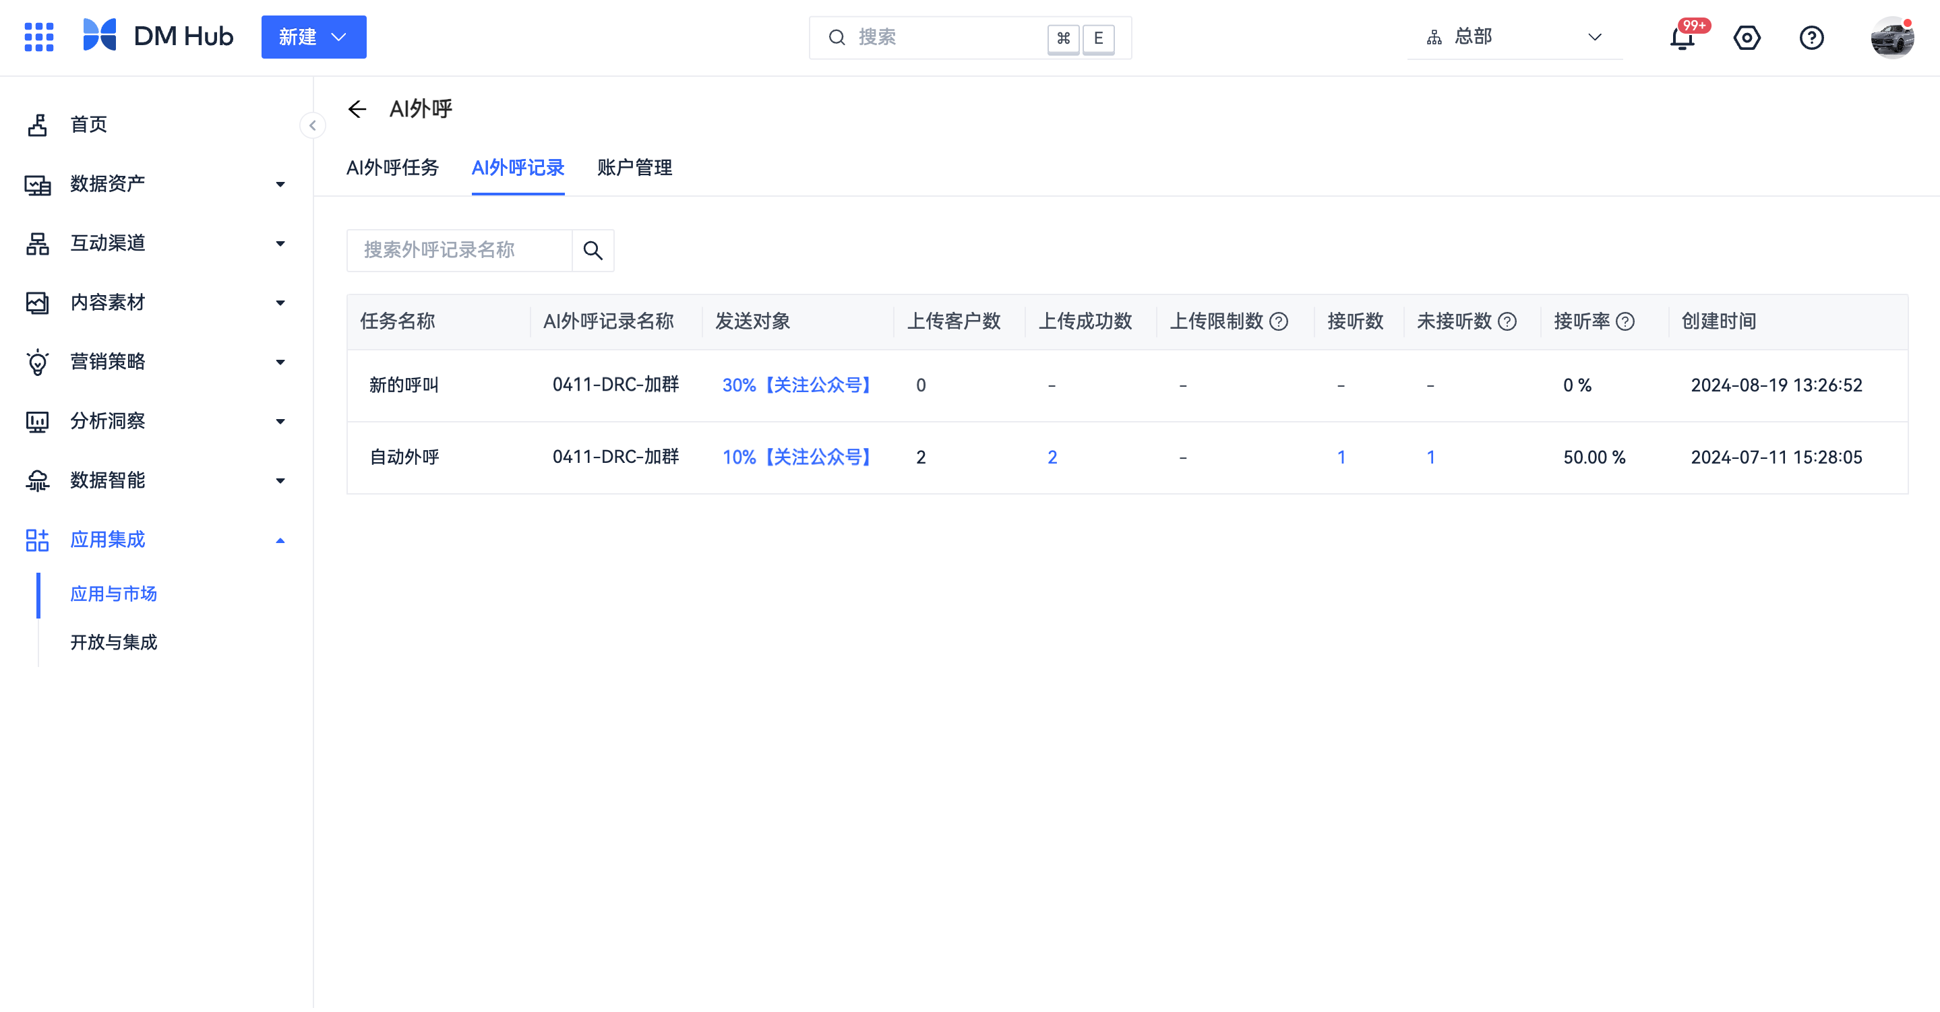Expand the 互动渠道 menu arrow
This screenshot has height=1012, width=1940.
(x=280, y=243)
